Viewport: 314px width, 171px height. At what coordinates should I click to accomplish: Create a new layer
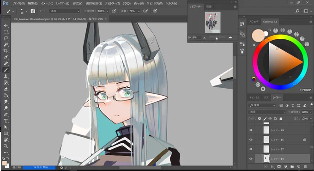pyautogui.click(x=299, y=166)
